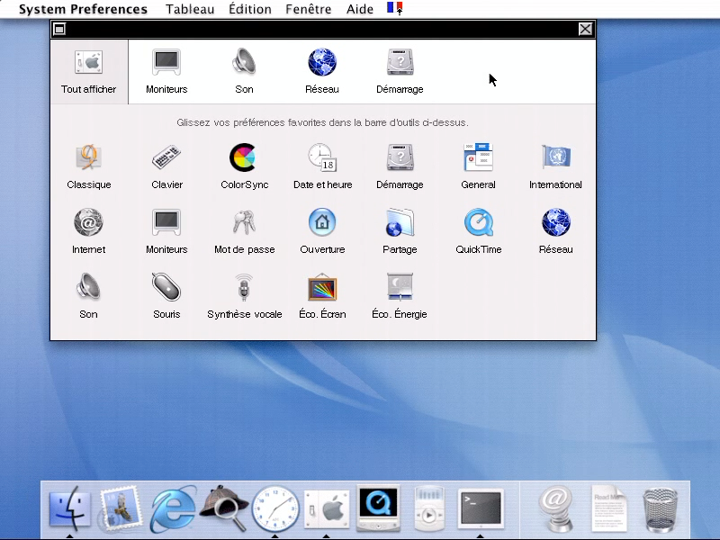Open the Aide menu
Screen dimensions: 720x540
point(360,9)
